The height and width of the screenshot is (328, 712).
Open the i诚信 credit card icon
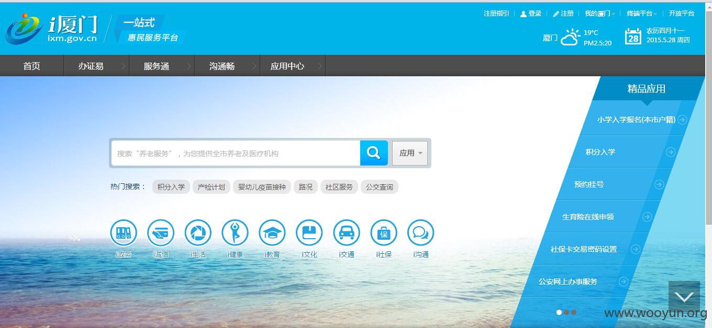tap(161, 233)
